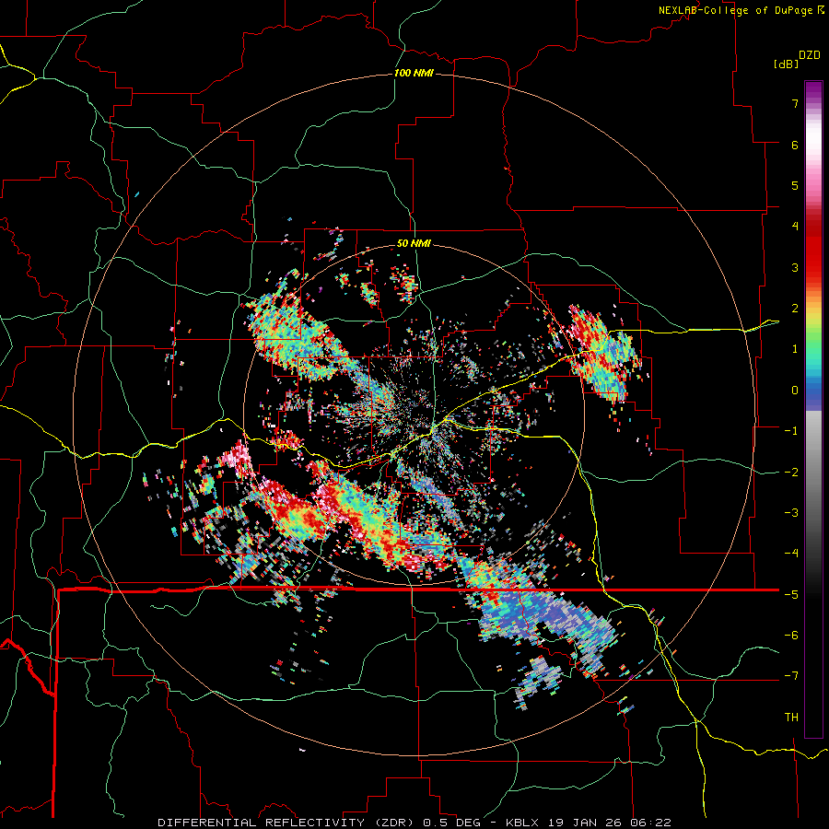Click the 3 value on the color scale
The image size is (829, 829).
795,267
